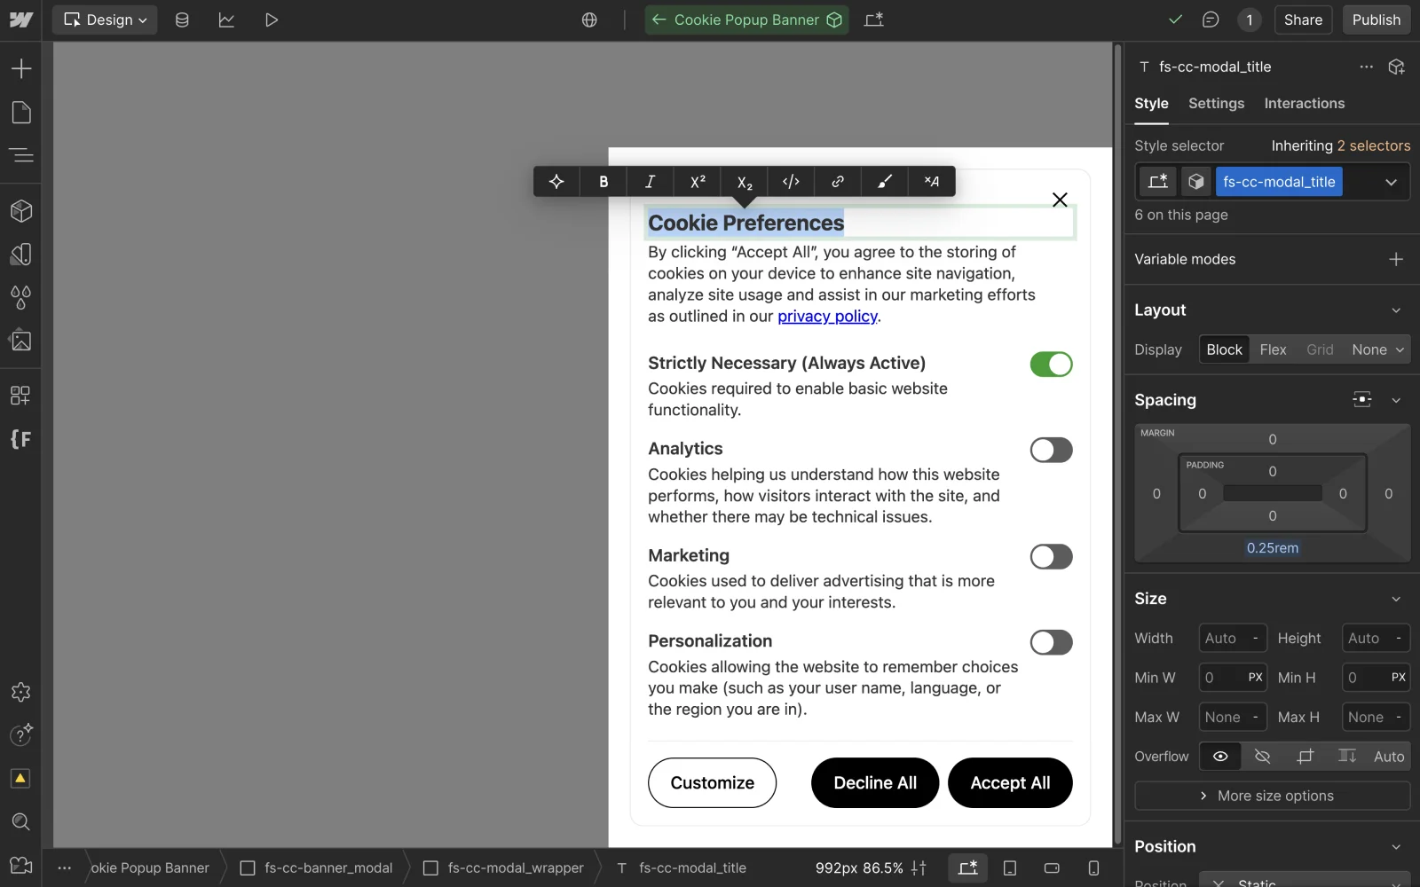Viewport: 1420px width, 887px height.
Task: Open the Pages panel icon
Action: (x=20, y=113)
